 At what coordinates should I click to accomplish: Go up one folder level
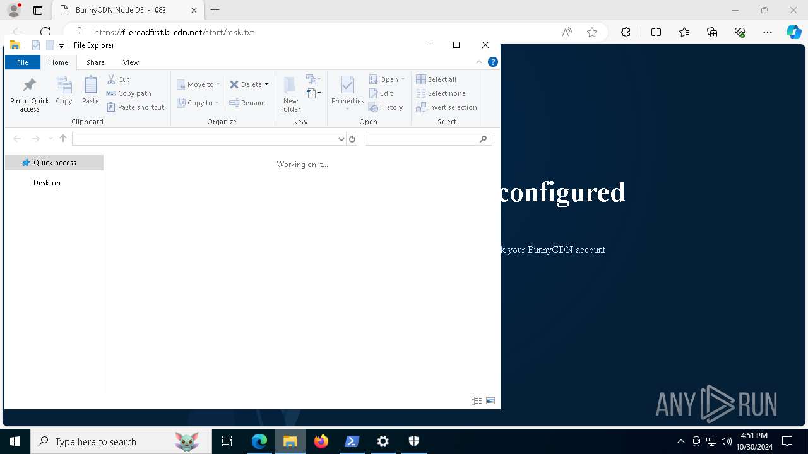pyautogui.click(x=63, y=139)
